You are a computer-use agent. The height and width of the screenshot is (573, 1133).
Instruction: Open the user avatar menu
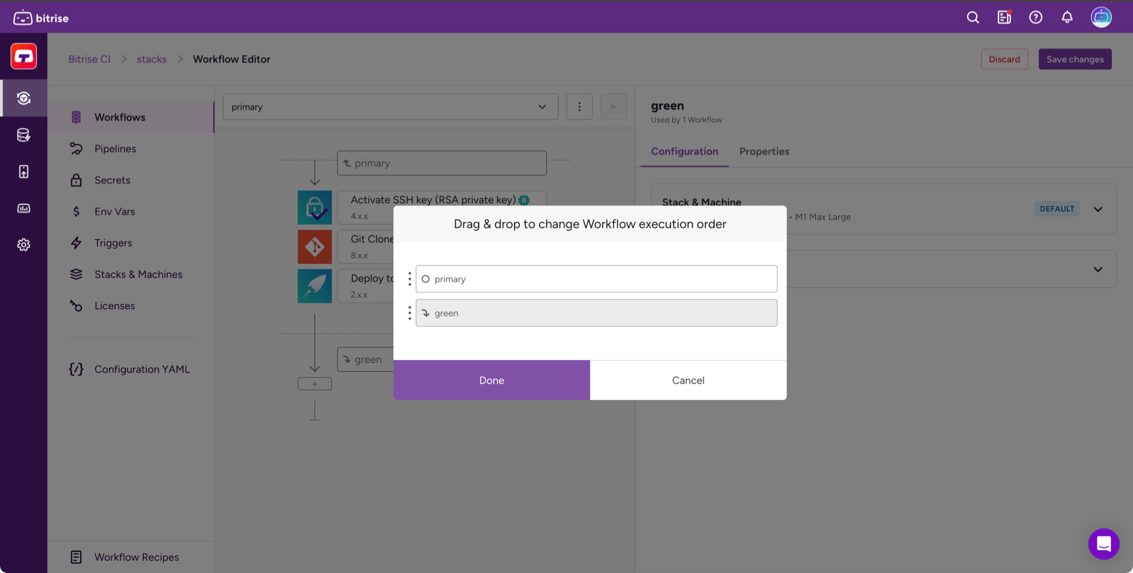[1102, 17]
